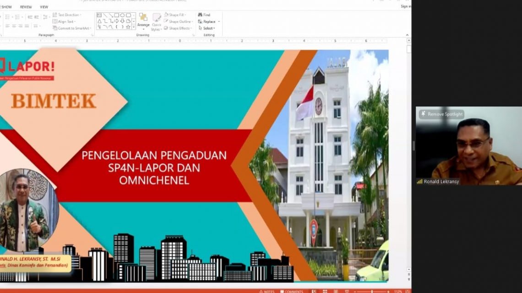Open the Shape Outline dropdown
The height and width of the screenshot is (293, 522).
(178, 21)
